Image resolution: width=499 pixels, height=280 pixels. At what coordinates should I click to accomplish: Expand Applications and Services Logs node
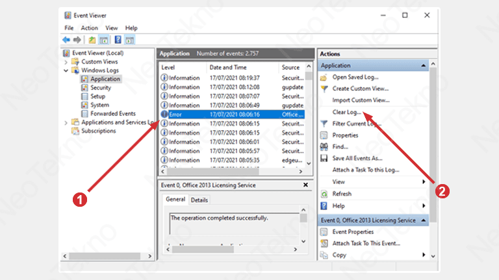point(66,122)
